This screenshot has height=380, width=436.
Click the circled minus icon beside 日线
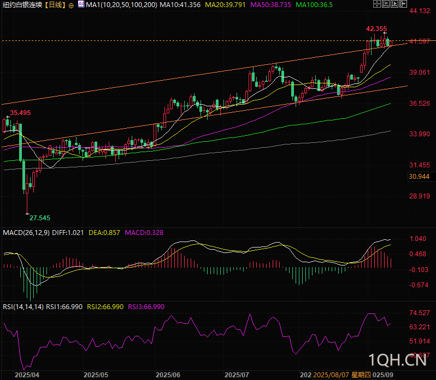tap(71, 5)
